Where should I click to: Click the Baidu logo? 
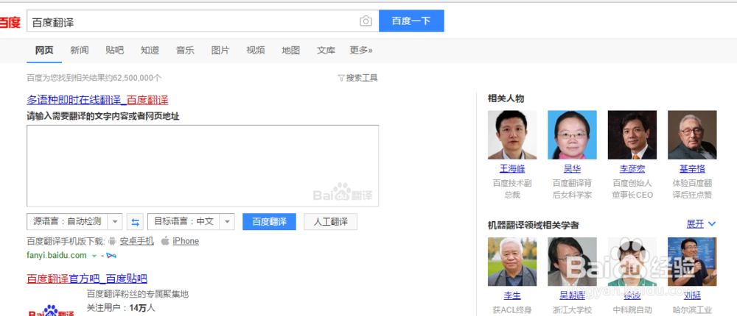(10, 21)
